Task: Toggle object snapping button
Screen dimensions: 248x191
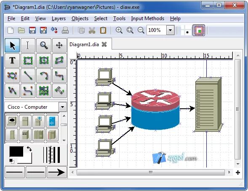Action: (199, 30)
